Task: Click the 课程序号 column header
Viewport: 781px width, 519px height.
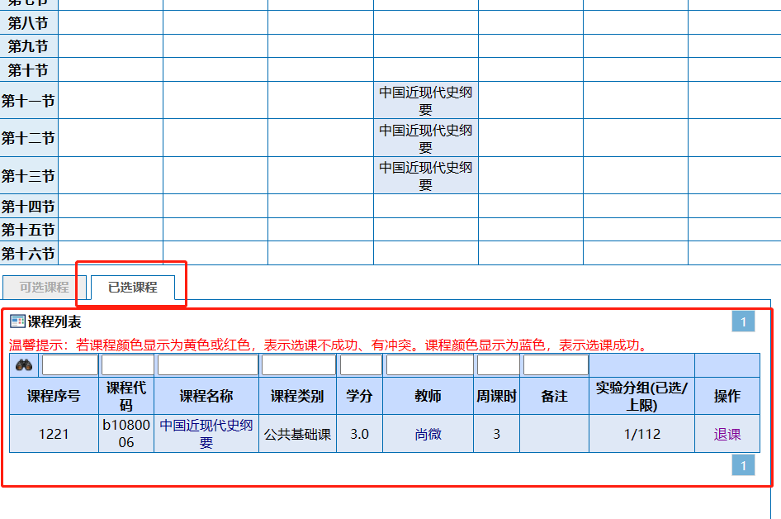Action: click(x=54, y=396)
